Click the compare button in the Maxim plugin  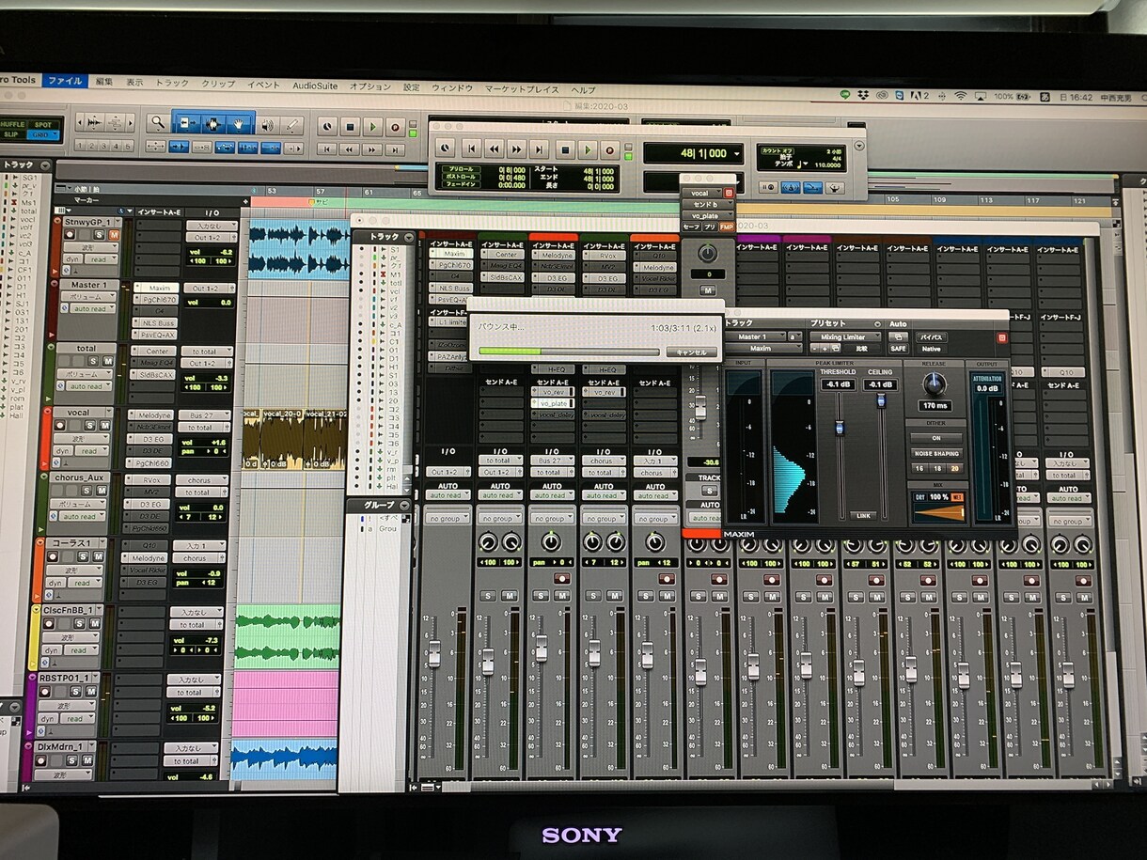(x=862, y=349)
